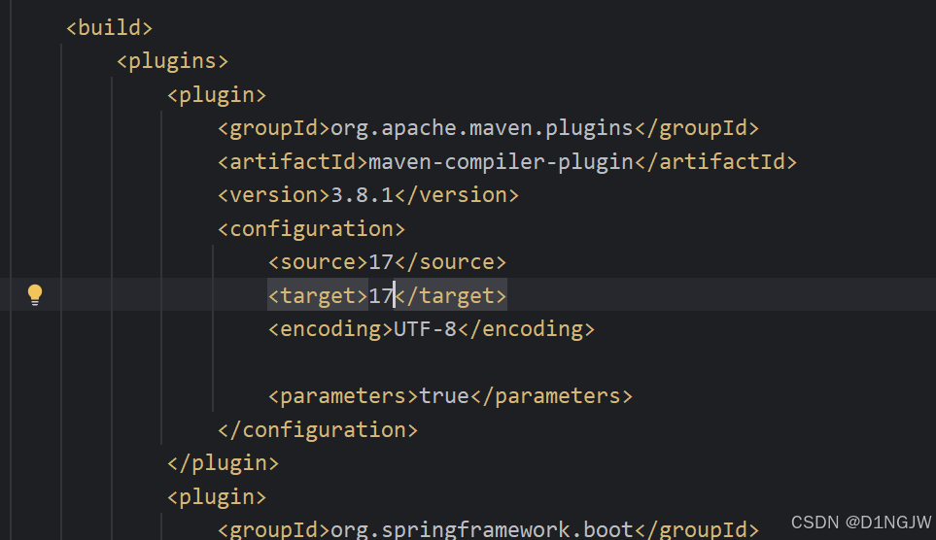Click org.apache.maven.plugins groupId text

482,128
